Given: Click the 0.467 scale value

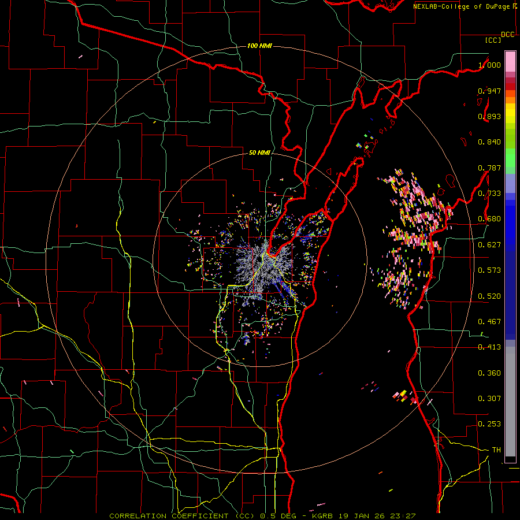Looking at the screenshot, I should coord(489,322).
